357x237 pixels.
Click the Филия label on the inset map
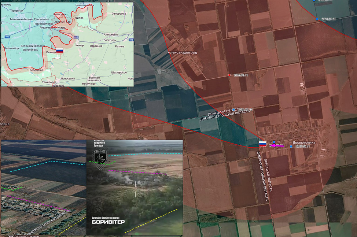coord(79,18)
